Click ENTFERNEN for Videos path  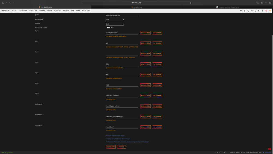(x=157, y=95)
